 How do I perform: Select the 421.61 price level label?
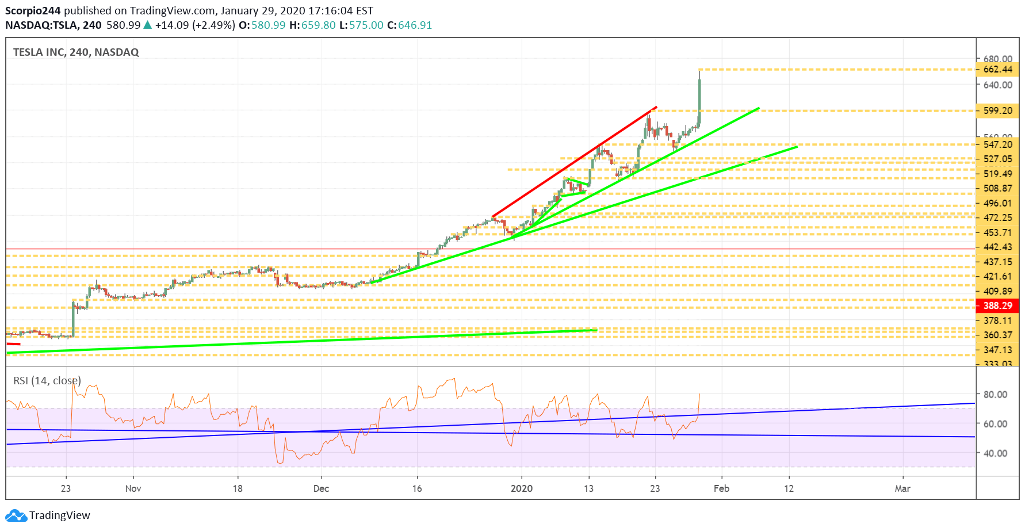coord(997,276)
